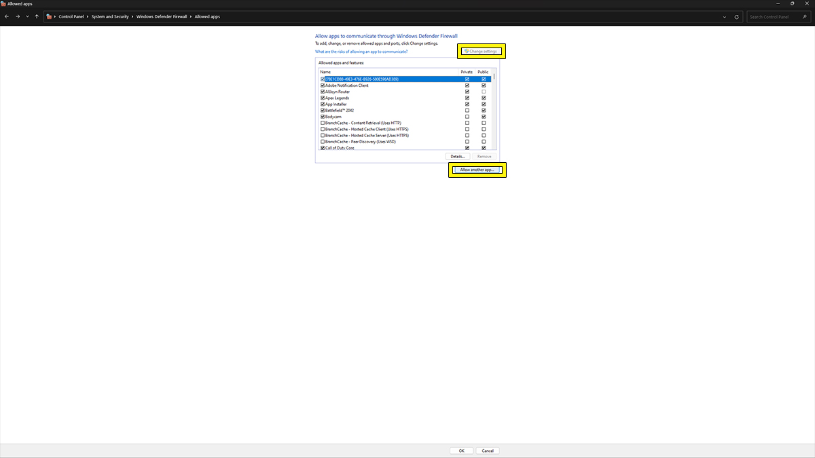Click the Allowed apps title bar icon
The height and width of the screenshot is (458, 815).
click(x=3, y=3)
